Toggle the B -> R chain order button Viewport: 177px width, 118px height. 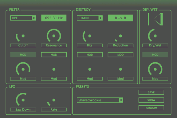pos(120,18)
